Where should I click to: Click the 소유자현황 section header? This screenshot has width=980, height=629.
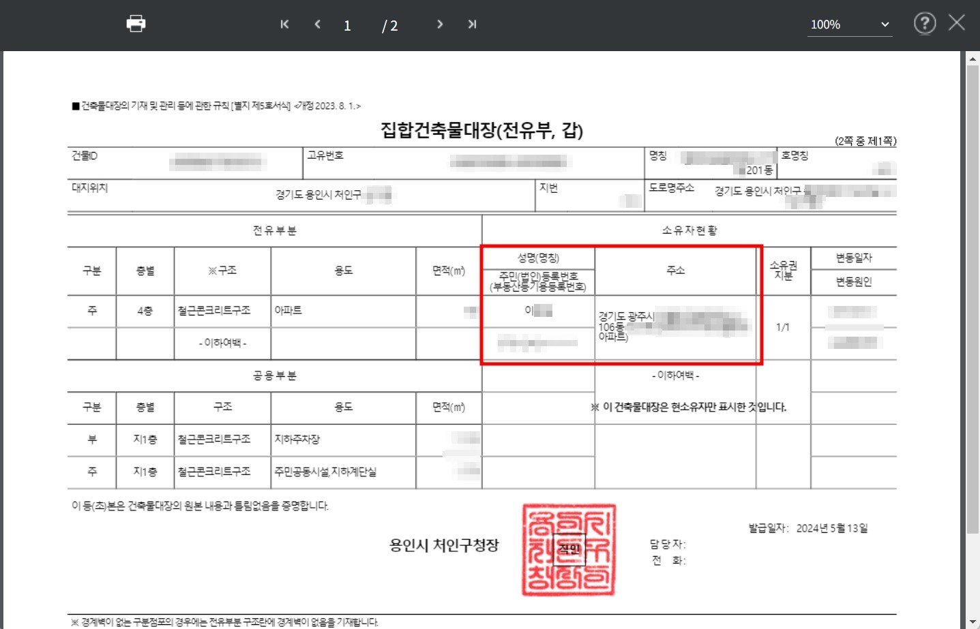[689, 230]
